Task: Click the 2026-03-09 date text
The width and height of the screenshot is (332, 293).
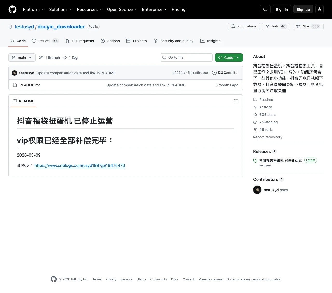Action: 29,155
